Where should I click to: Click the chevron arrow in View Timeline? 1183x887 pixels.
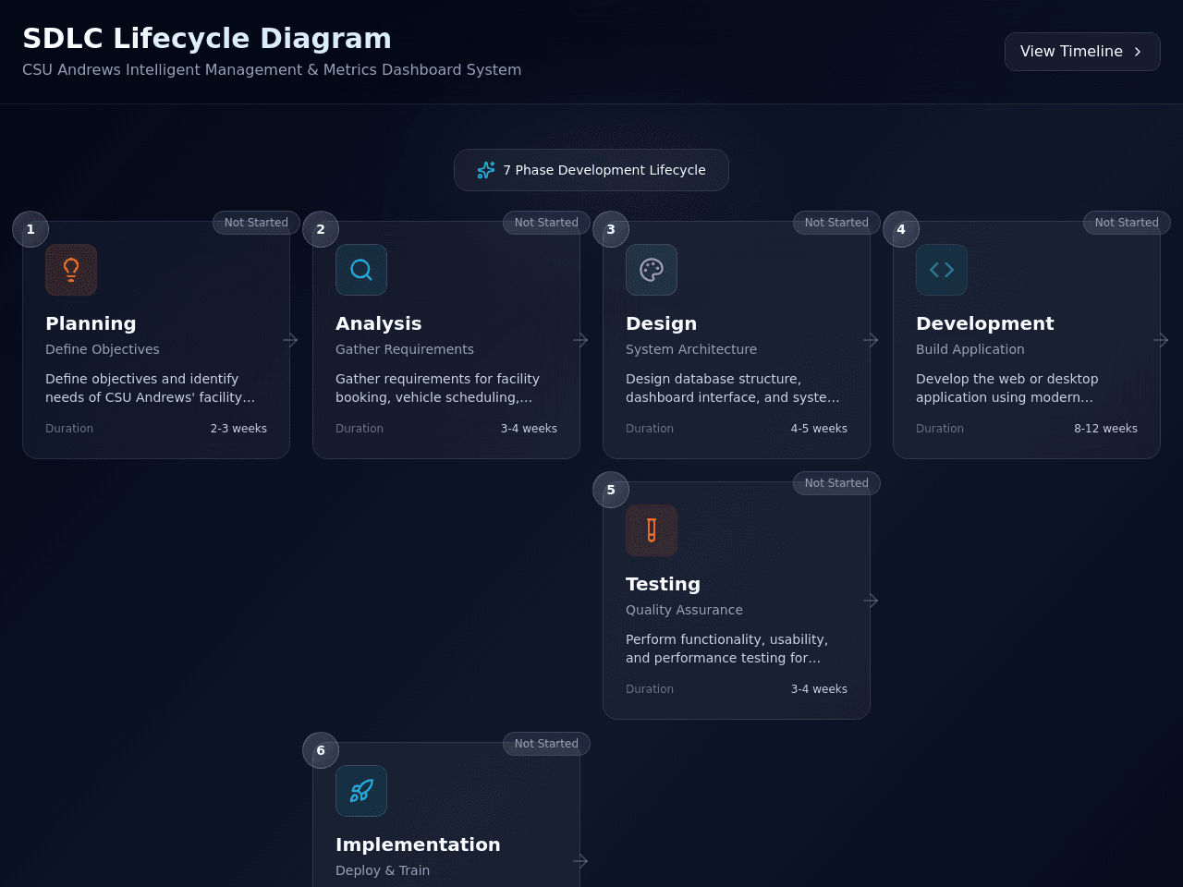click(1138, 52)
